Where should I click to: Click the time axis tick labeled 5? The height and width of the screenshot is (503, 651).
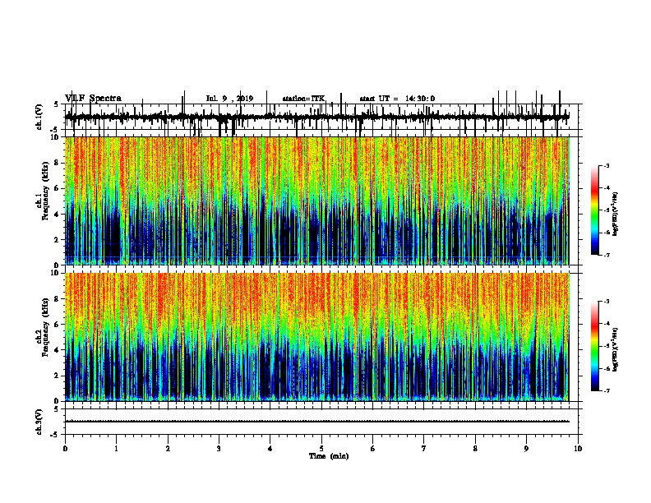pos(321,449)
